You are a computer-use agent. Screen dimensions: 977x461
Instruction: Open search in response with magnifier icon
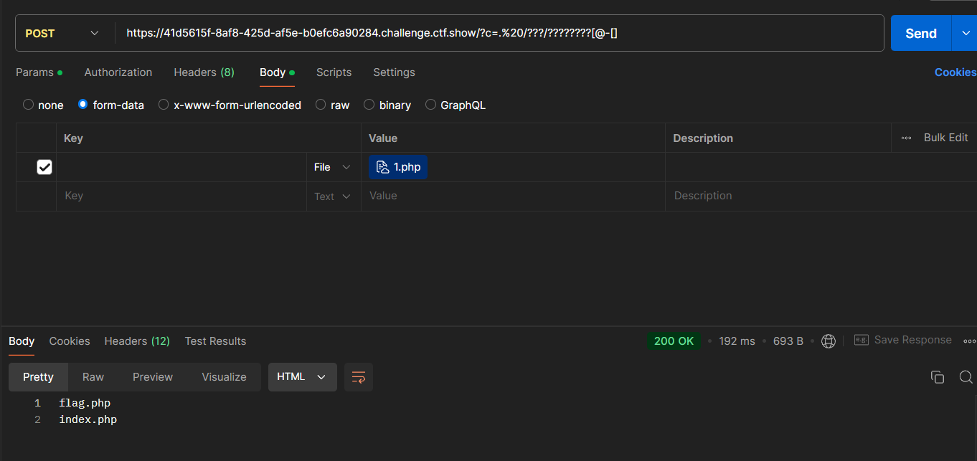pyautogui.click(x=966, y=377)
